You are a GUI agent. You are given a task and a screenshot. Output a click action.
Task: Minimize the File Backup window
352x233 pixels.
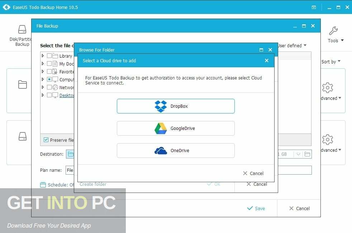295,26
